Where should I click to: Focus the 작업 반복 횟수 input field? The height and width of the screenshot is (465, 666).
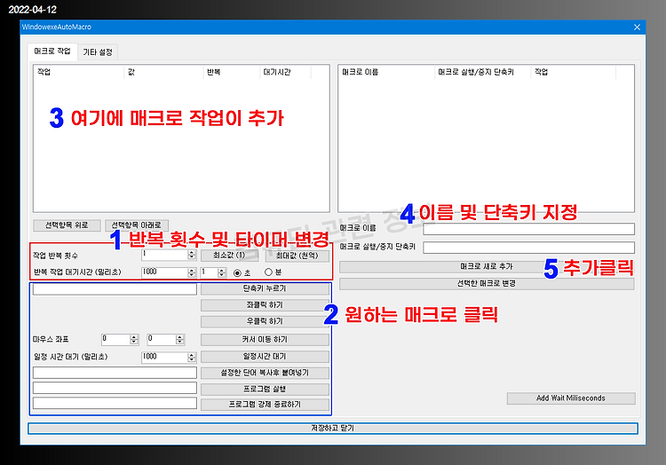point(164,255)
